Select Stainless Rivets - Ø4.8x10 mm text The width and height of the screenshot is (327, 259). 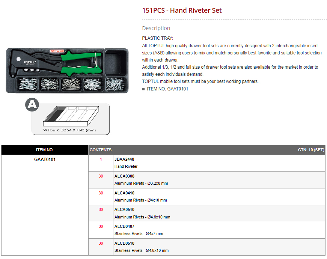tap(142, 250)
